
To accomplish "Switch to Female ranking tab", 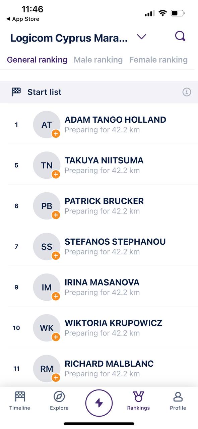I will (158, 60).
